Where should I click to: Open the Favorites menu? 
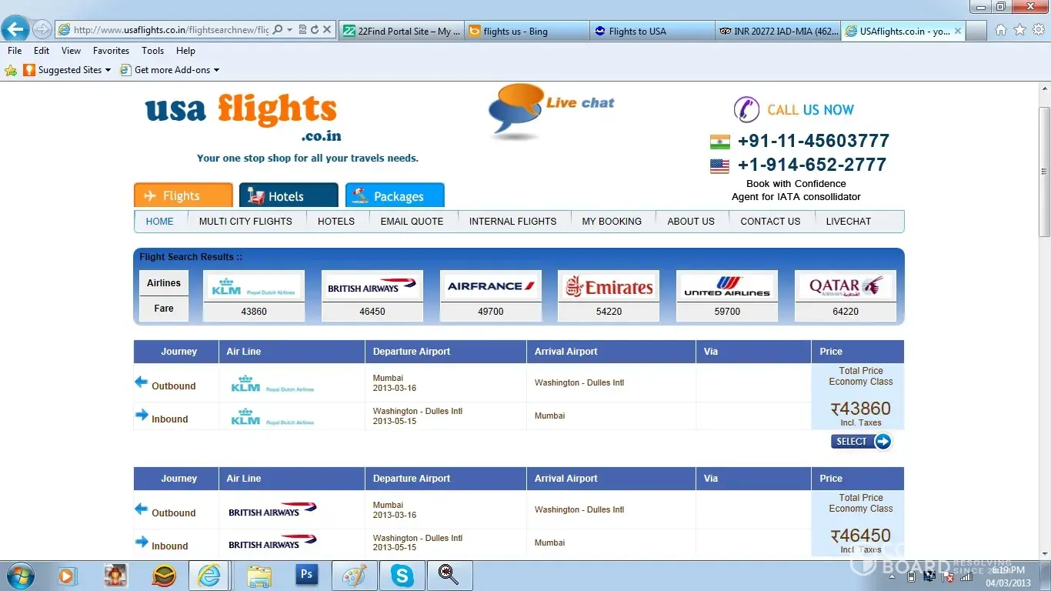[x=112, y=51]
